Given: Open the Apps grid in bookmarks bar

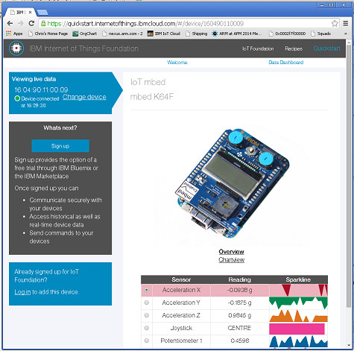Looking at the screenshot, I should 14,34.
